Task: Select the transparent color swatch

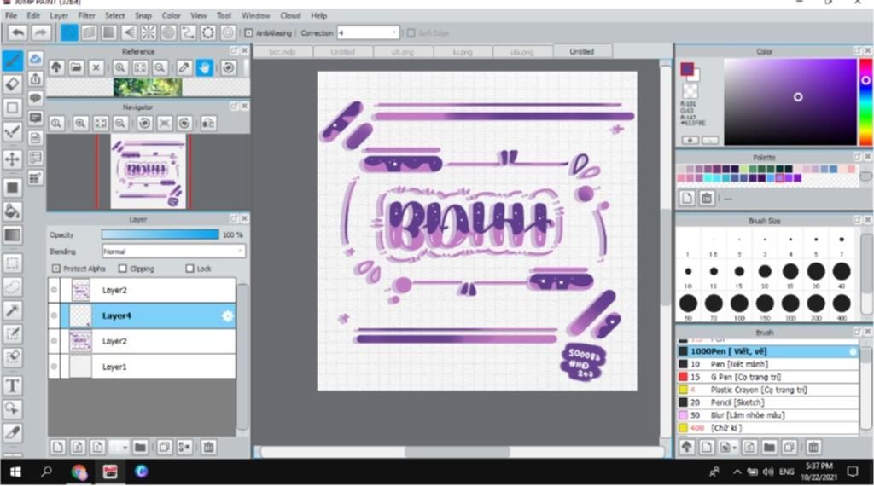Action: (x=690, y=90)
